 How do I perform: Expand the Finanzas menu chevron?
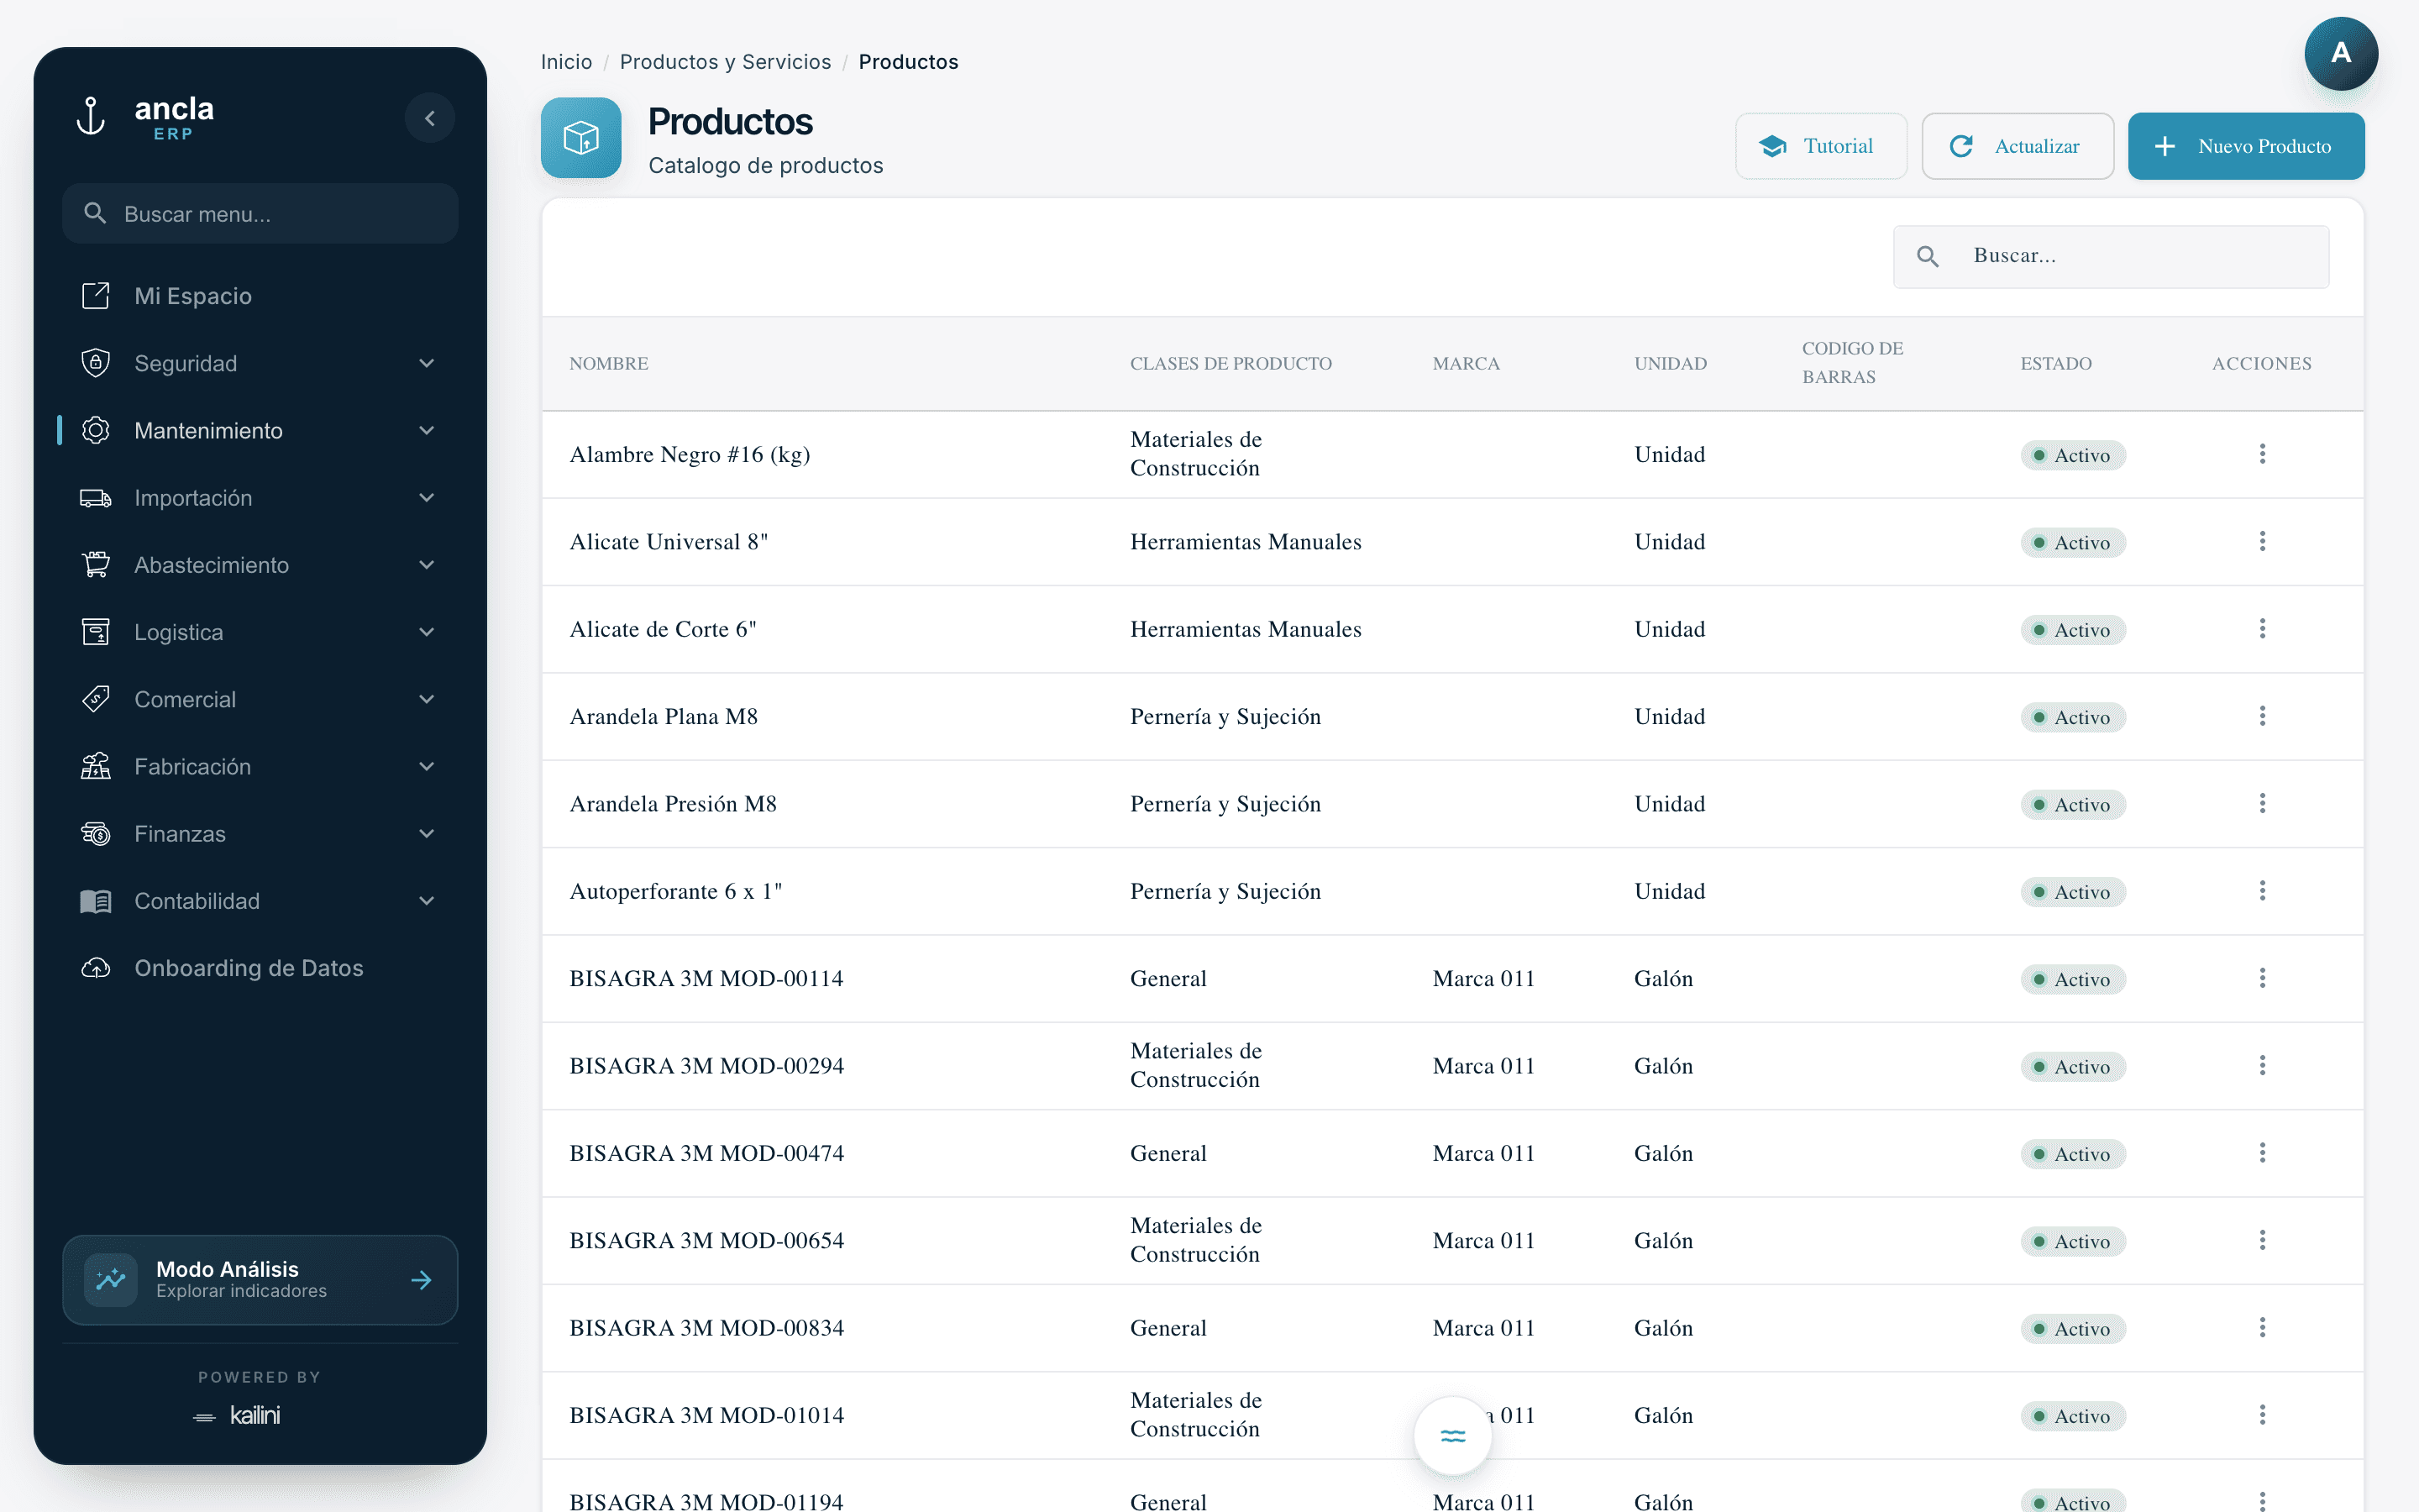click(x=427, y=833)
